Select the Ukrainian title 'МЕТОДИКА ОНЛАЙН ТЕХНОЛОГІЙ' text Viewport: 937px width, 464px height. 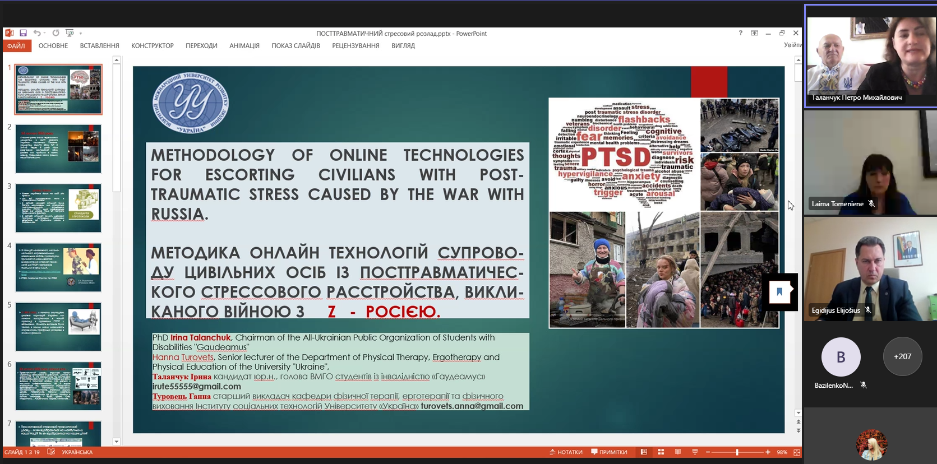338,282
